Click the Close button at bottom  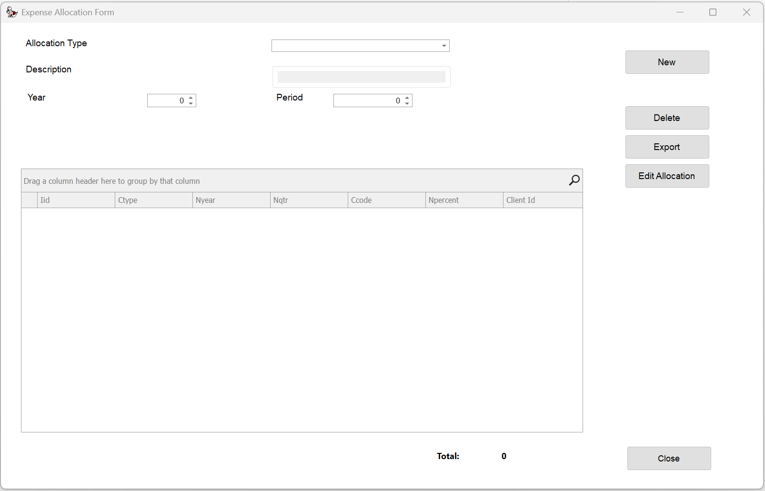[x=669, y=458]
